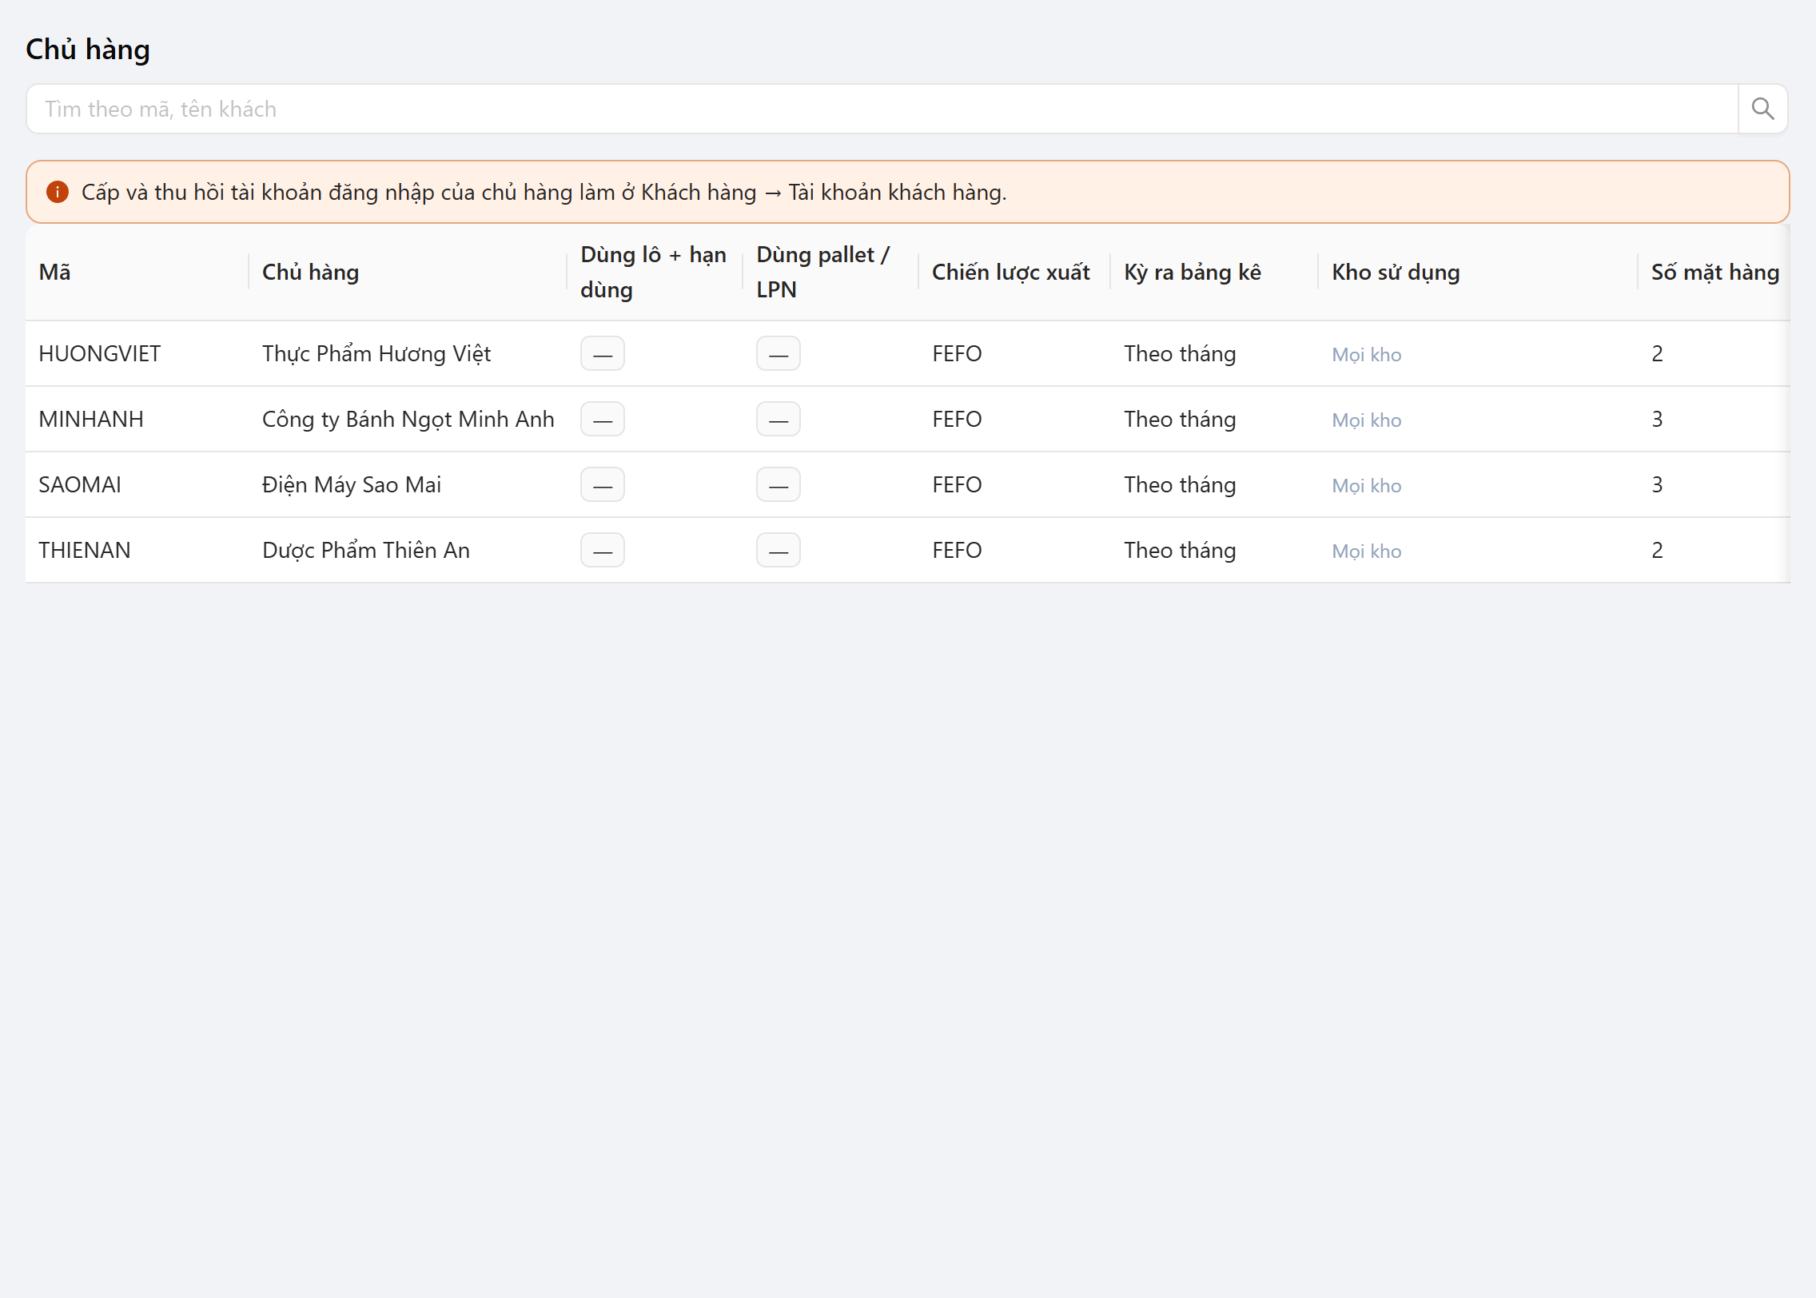Toggle 'Dùng lô + hạn dùng' for HUONGVIET
1816x1298 pixels.
[603, 353]
